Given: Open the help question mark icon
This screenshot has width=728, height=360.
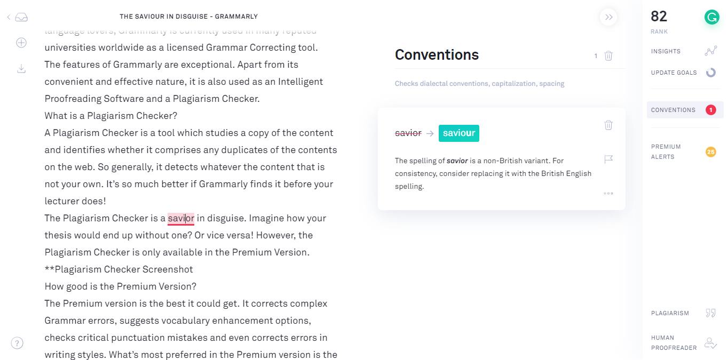Looking at the screenshot, I should coord(17,343).
